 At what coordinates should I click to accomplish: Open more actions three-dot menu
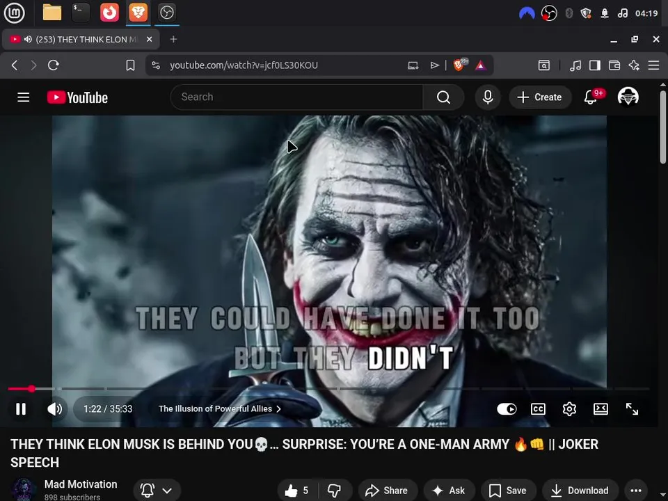pos(635,491)
